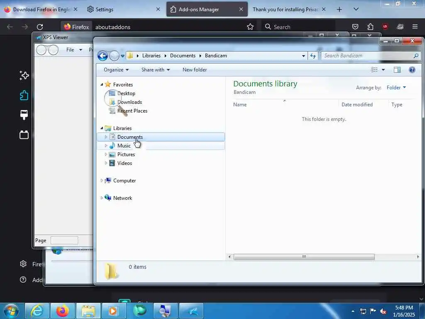425x319 pixels.
Task: Expand the Documents library node
Action: pyautogui.click(x=106, y=137)
